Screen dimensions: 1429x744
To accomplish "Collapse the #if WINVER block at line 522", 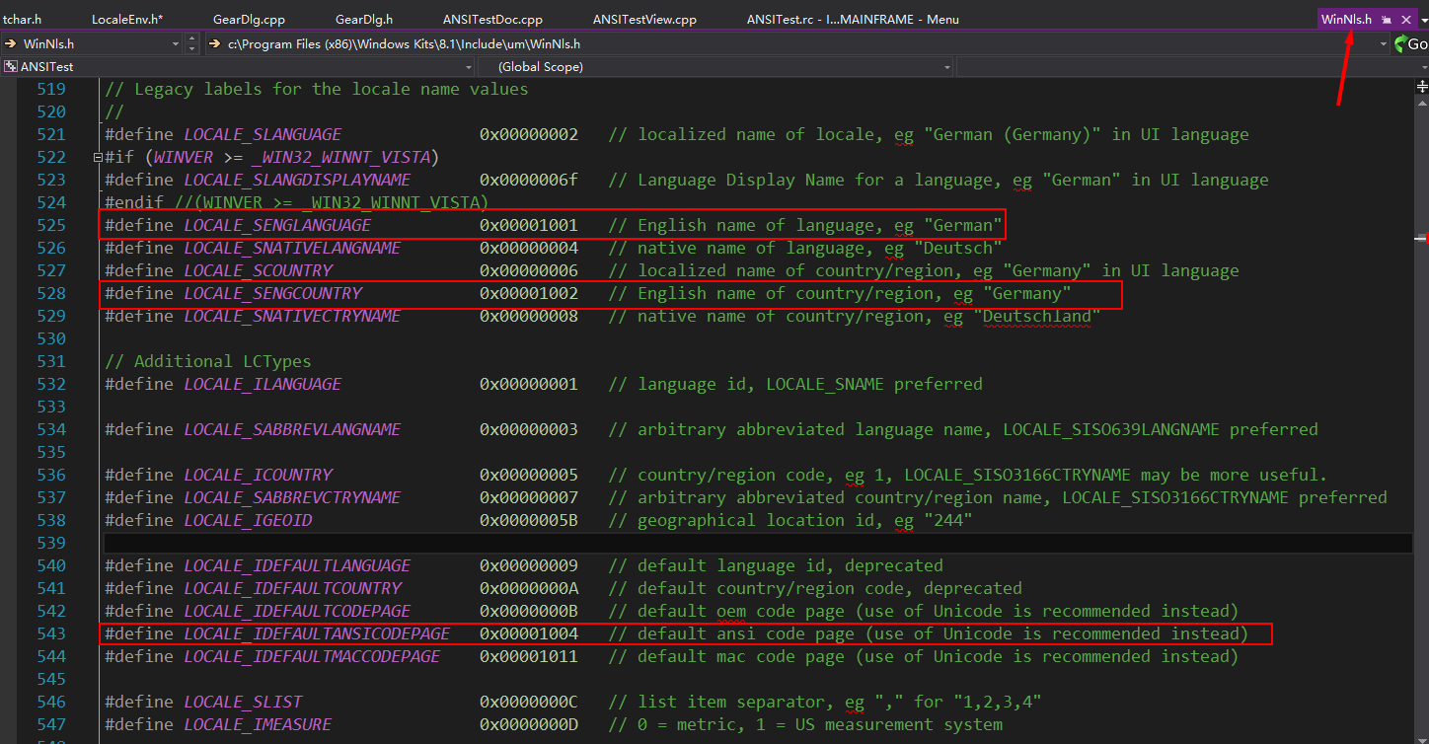I will 98,158.
